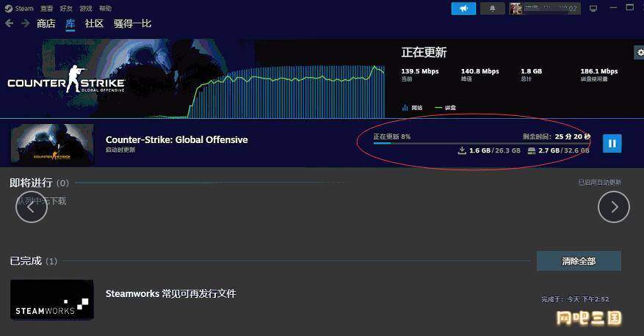Pause the Counter-Strike update

tap(612, 143)
